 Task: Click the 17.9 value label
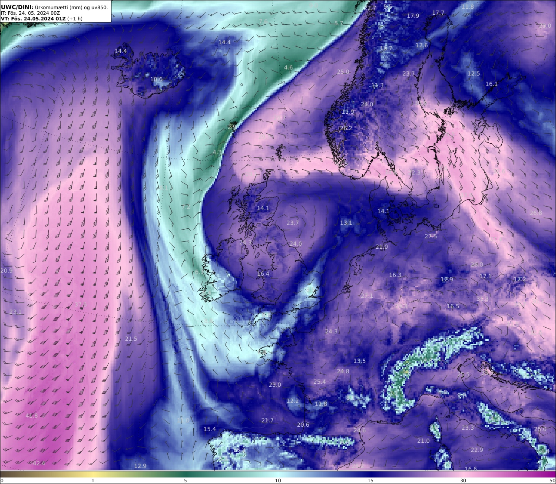pyautogui.click(x=413, y=16)
